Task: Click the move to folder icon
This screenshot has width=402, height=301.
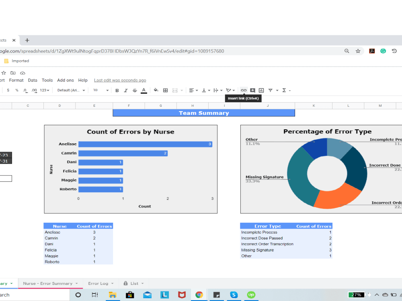Action: [13, 73]
